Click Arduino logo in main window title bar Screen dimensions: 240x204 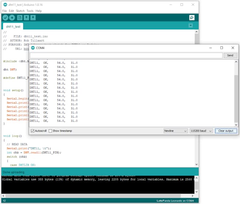(5, 5)
